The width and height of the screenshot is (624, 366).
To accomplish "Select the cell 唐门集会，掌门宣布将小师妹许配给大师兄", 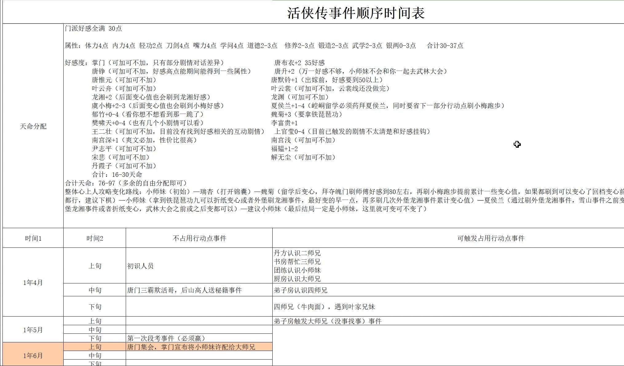I will tap(199, 347).
